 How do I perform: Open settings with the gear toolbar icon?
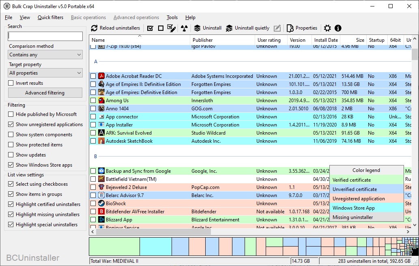pos(327,28)
